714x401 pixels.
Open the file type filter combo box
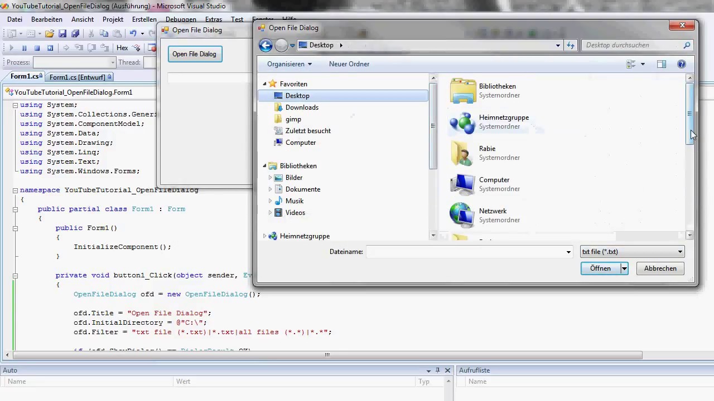point(632,252)
